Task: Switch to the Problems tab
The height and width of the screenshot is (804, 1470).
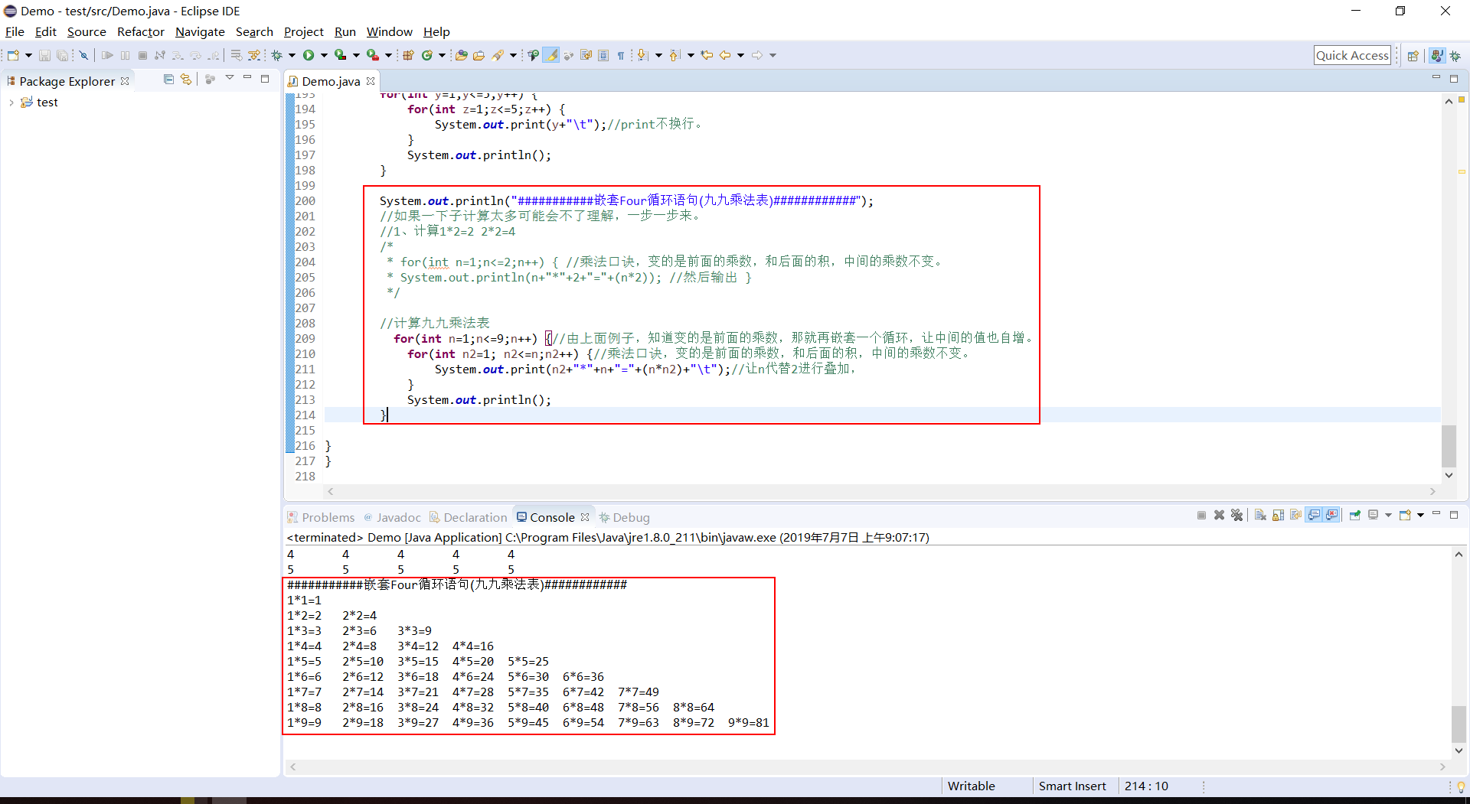Action: point(321,517)
